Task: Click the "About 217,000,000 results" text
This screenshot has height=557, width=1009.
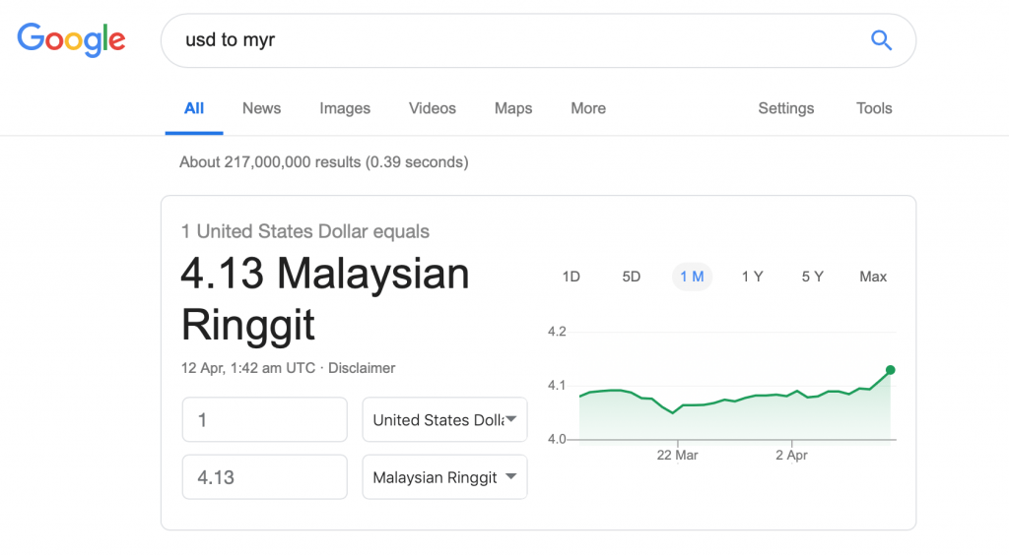Action: point(270,162)
